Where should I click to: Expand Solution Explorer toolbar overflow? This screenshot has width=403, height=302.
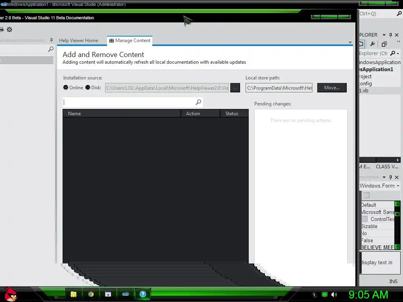coord(398,42)
